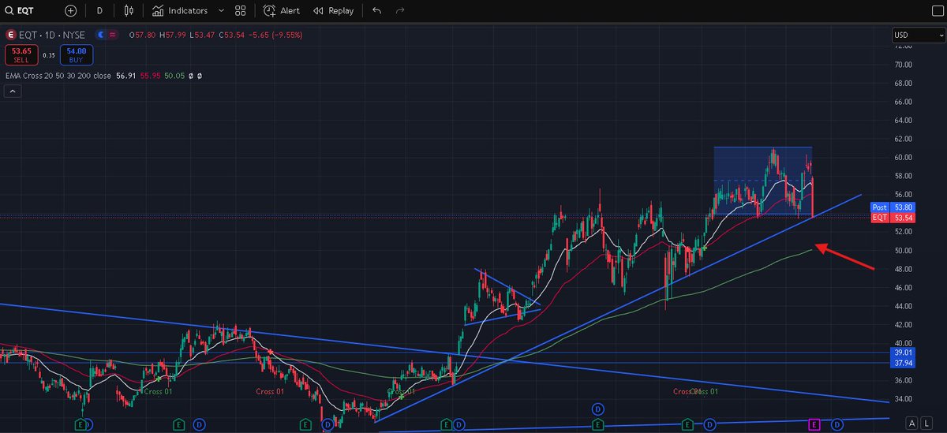Viewport: 947px width, 433px height.
Task: Create a new price Alert
Action: [281, 11]
